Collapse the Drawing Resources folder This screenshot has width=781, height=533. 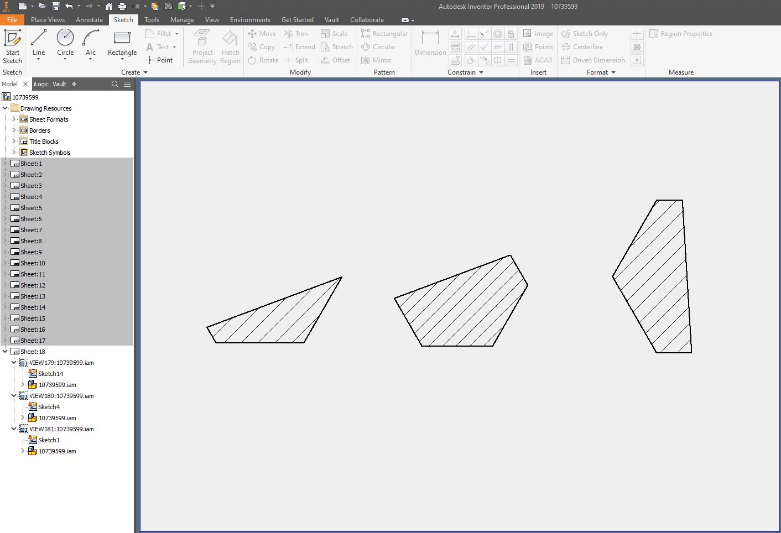point(5,108)
